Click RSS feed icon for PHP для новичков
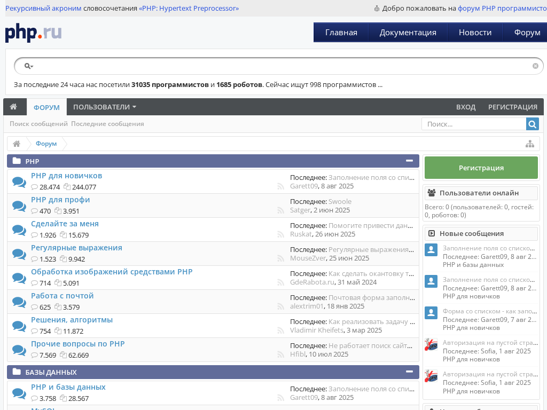 point(280,186)
